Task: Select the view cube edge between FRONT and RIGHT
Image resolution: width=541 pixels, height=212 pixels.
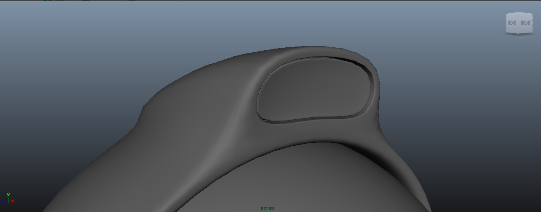Action: [519, 23]
